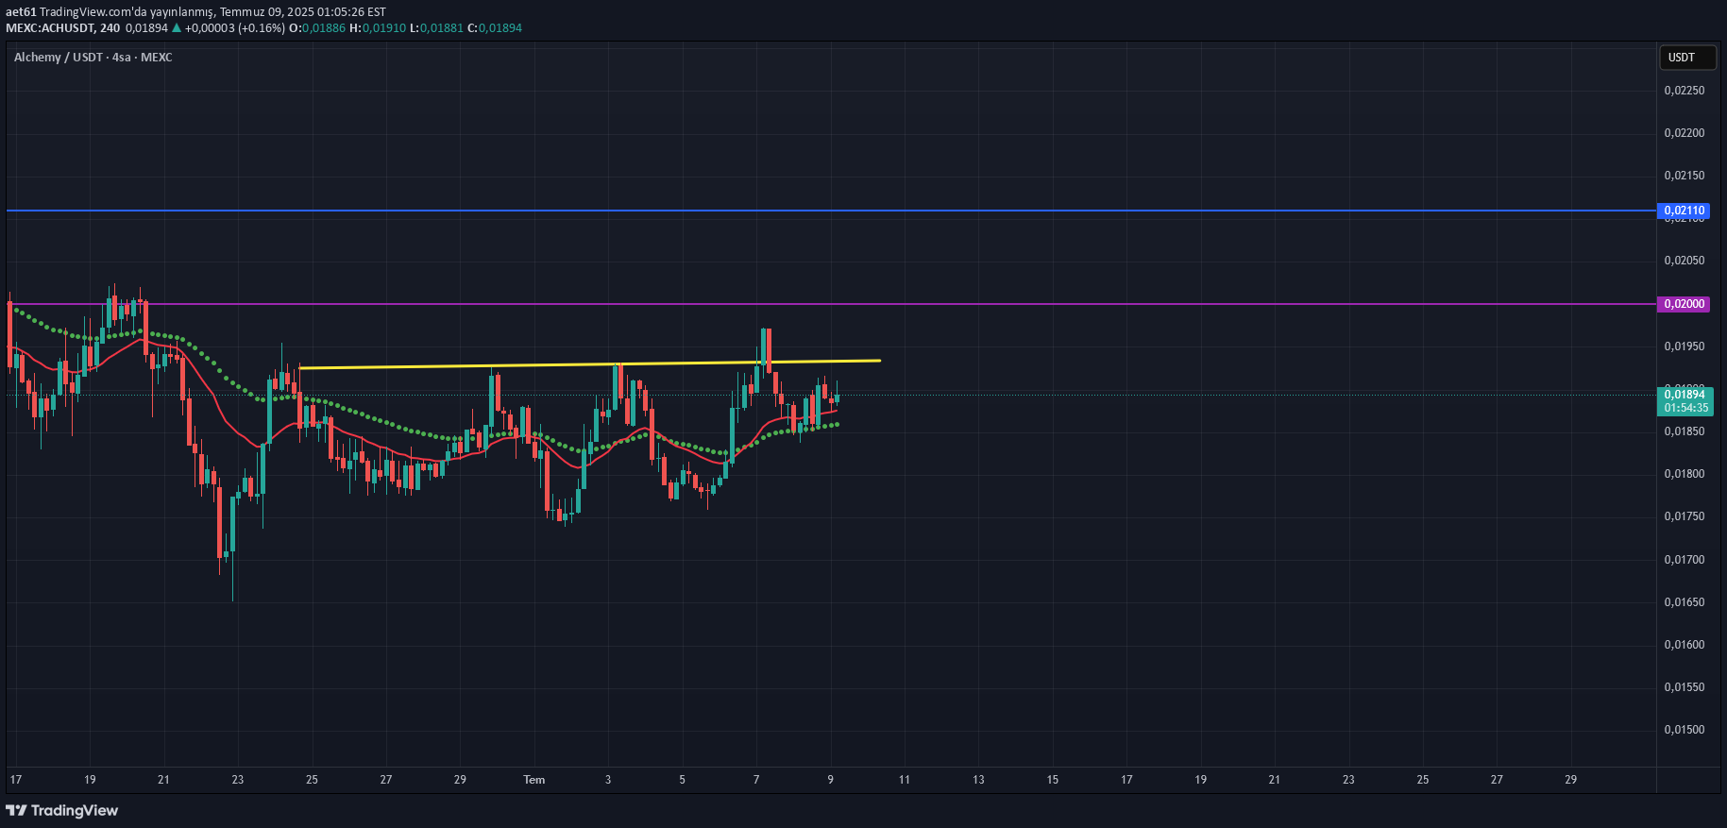This screenshot has width=1727, height=828.
Task: Select the yellow trendline on the chart
Action: click(x=590, y=364)
